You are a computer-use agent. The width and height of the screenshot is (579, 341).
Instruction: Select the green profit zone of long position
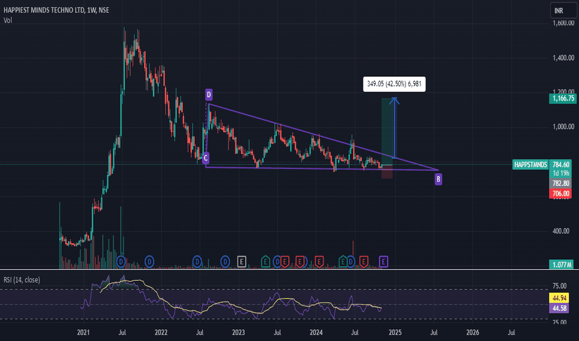pyautogui.click(x=386, y=131)
